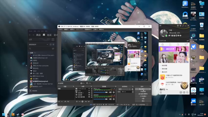Open 麦克风/Aux audio settings gear
The image size is (208, 117).
tap(114, 92)
